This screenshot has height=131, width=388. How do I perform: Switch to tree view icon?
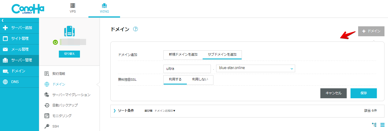click(374, 125)
